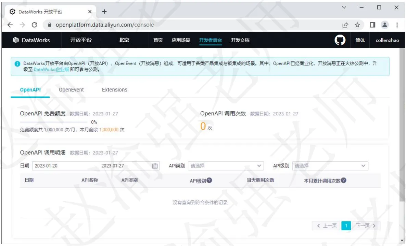Click the remaining quota 1,000,000 value
The image size is (406, 246).
pos(109,130)
